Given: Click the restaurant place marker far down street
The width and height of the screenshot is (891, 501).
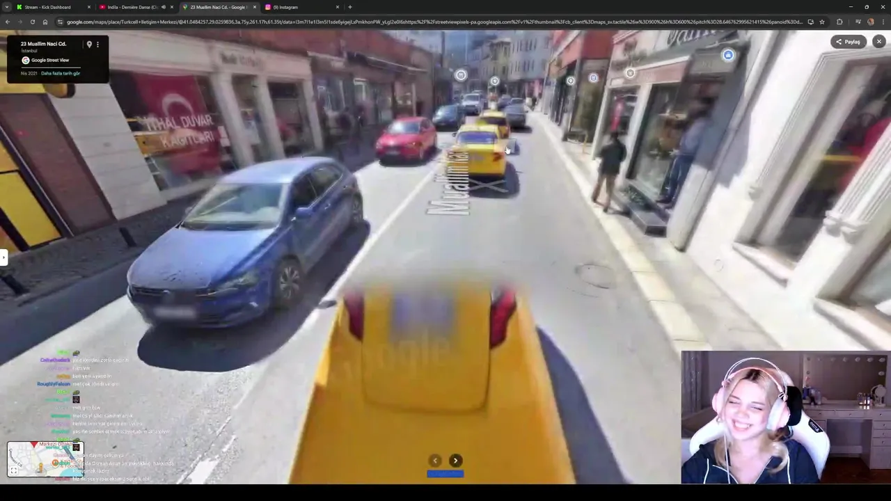Looking at the screenshot, I should [x=460, y=74].
